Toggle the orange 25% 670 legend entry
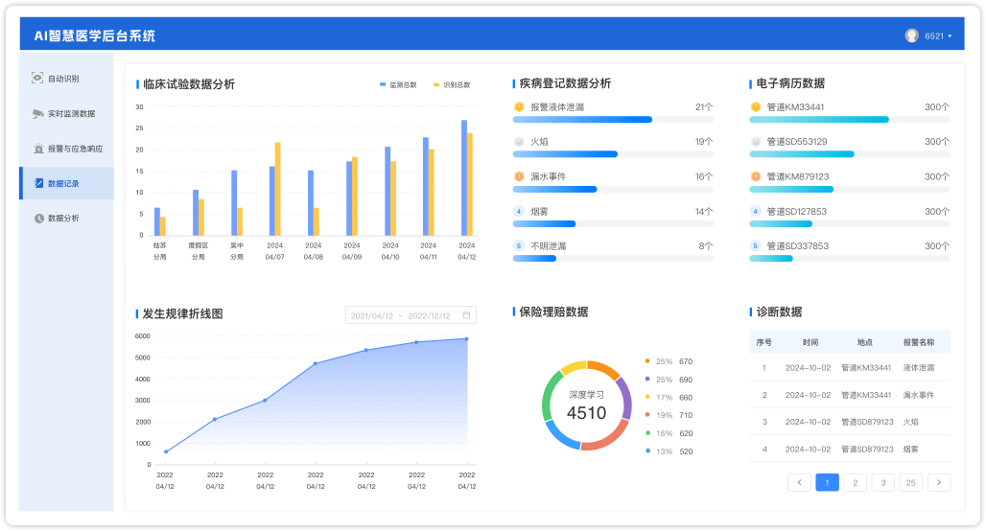This screenshot has height=531, width=986. tap(669, 361)
